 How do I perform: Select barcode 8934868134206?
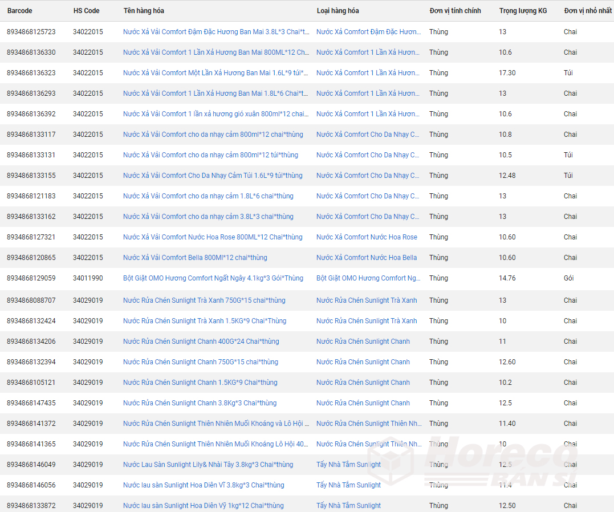(x=31, y=341)
